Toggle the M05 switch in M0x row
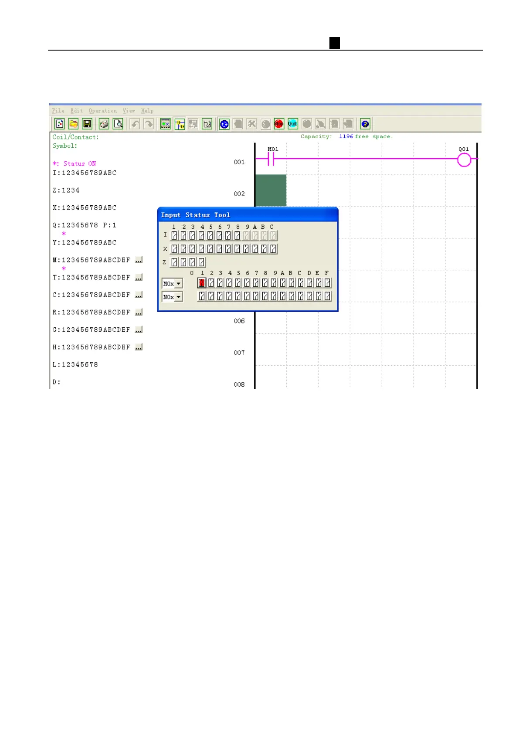 pos(238,283)
